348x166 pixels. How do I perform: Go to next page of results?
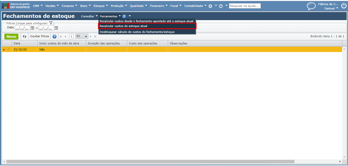pos(91,36)
